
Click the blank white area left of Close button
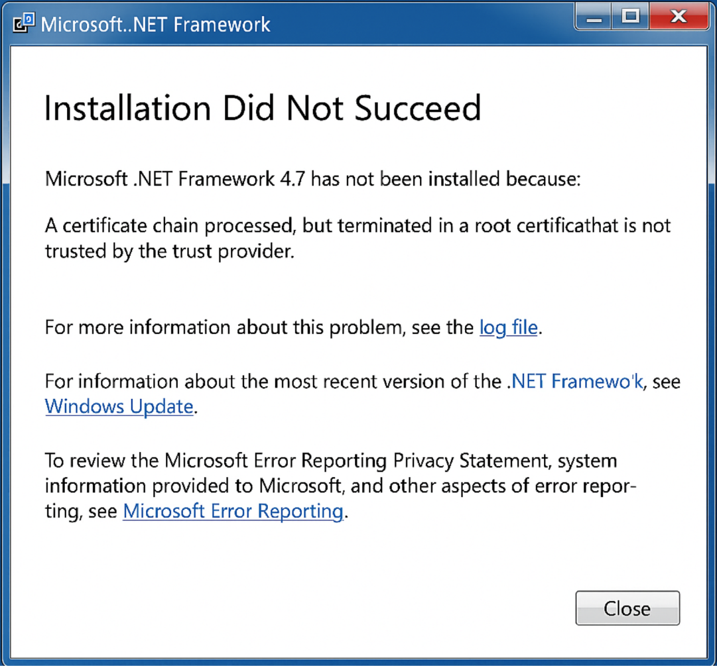tap(293, 608)
